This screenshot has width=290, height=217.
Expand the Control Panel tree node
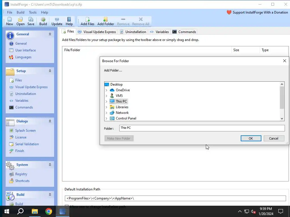[x=106, y=118]
